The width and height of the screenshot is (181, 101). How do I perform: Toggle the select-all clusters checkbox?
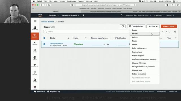coord(44,38)
